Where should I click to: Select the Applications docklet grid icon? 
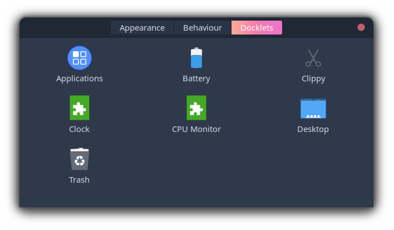[x=80, y=58]
